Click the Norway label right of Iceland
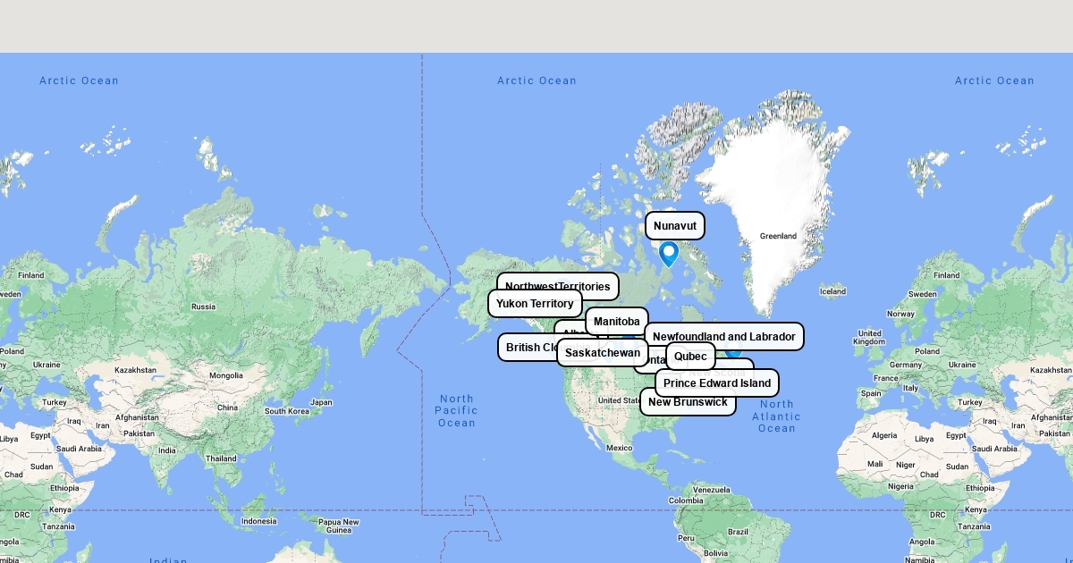 pos(901,314)
